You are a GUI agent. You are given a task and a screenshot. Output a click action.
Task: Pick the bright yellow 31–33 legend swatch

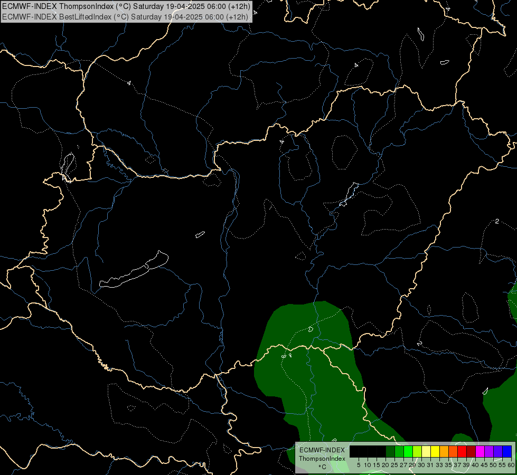[435, 451]
